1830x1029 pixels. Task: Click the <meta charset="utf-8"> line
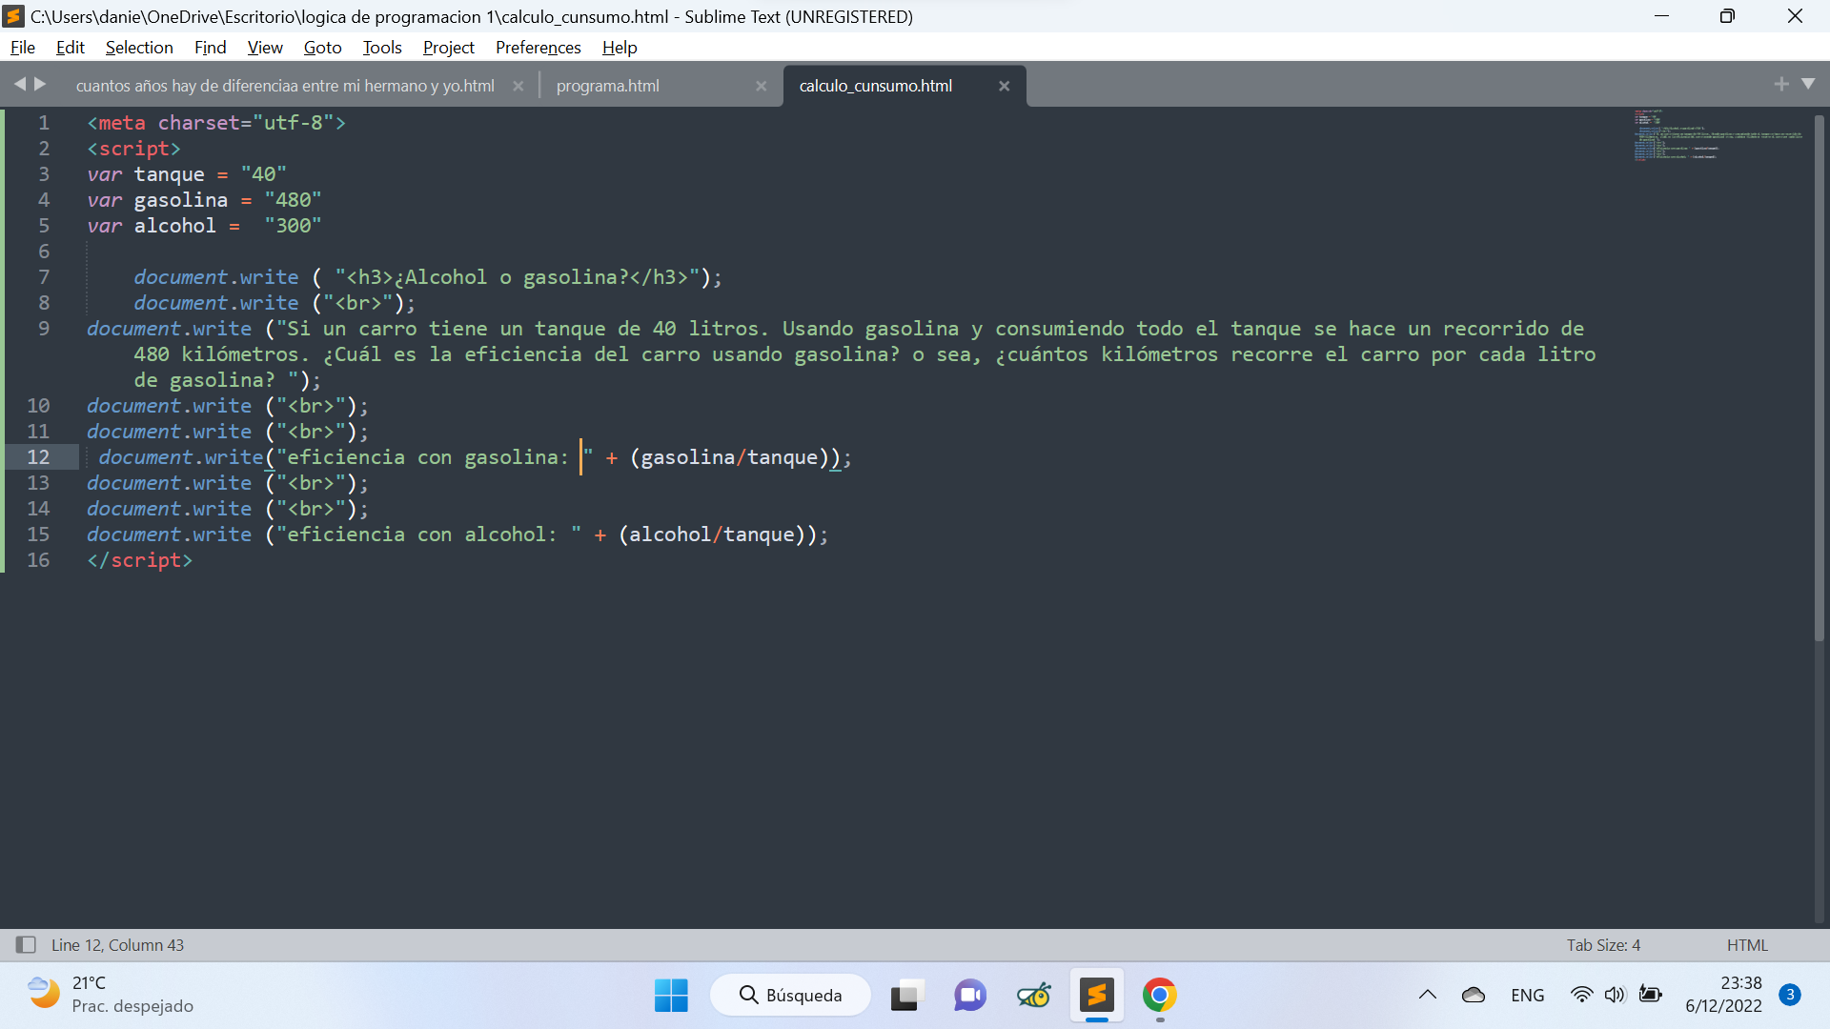(216, 123)
